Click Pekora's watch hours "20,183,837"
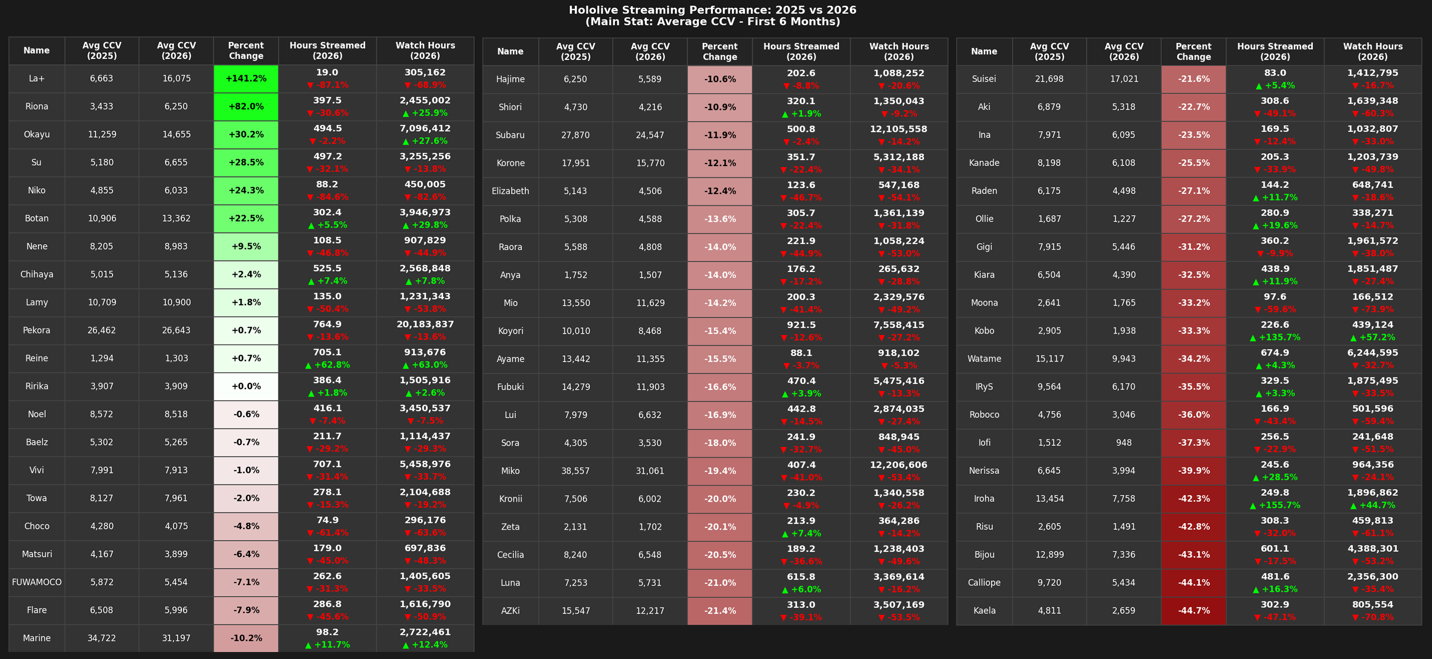Viewport: 1432px width, 659px height. [425, 324]
